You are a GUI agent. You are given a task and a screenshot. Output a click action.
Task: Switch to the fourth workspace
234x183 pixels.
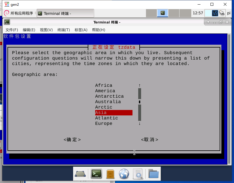pyautogui.click(x=185, y=13)
